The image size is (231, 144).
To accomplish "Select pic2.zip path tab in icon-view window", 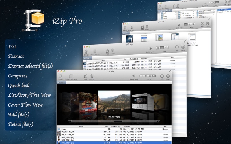I will point(126,33).
